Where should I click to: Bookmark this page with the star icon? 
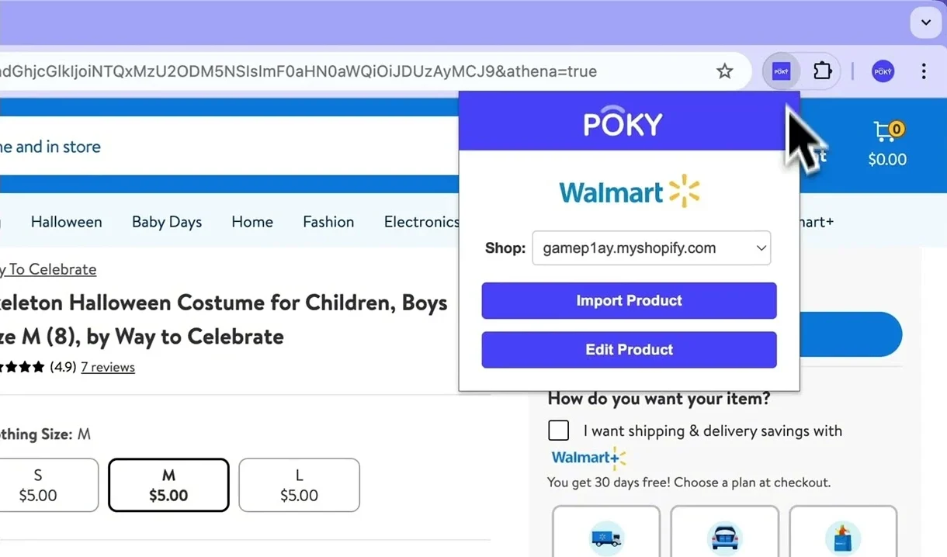[724, 71]
